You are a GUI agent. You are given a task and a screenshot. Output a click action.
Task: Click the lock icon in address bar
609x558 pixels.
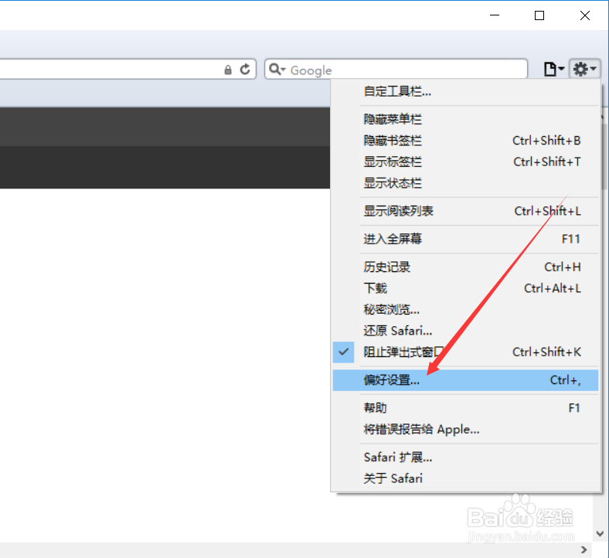228,70
